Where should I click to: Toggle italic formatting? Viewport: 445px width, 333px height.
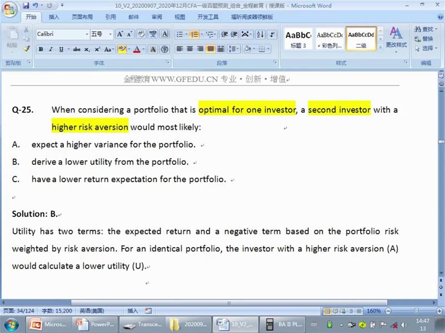pyautogui.click(x=51, y=49)
